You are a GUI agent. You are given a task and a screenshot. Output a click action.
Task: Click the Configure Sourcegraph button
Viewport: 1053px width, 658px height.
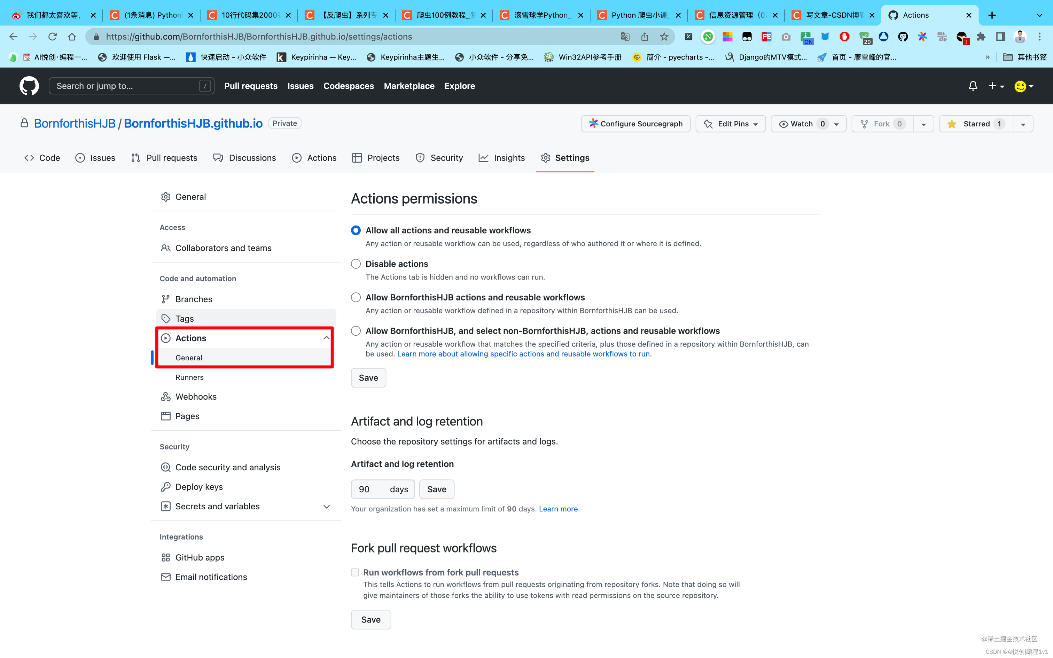(635, 124)
